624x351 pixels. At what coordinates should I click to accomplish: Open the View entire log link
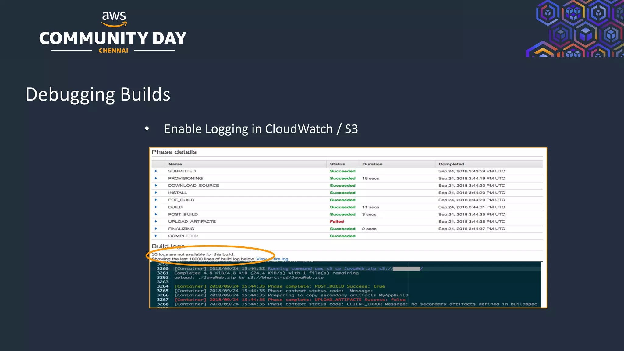272,259
